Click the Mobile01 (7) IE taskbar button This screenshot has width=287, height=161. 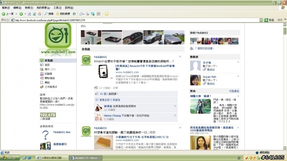pyautogui.click(x=86, y=158)
